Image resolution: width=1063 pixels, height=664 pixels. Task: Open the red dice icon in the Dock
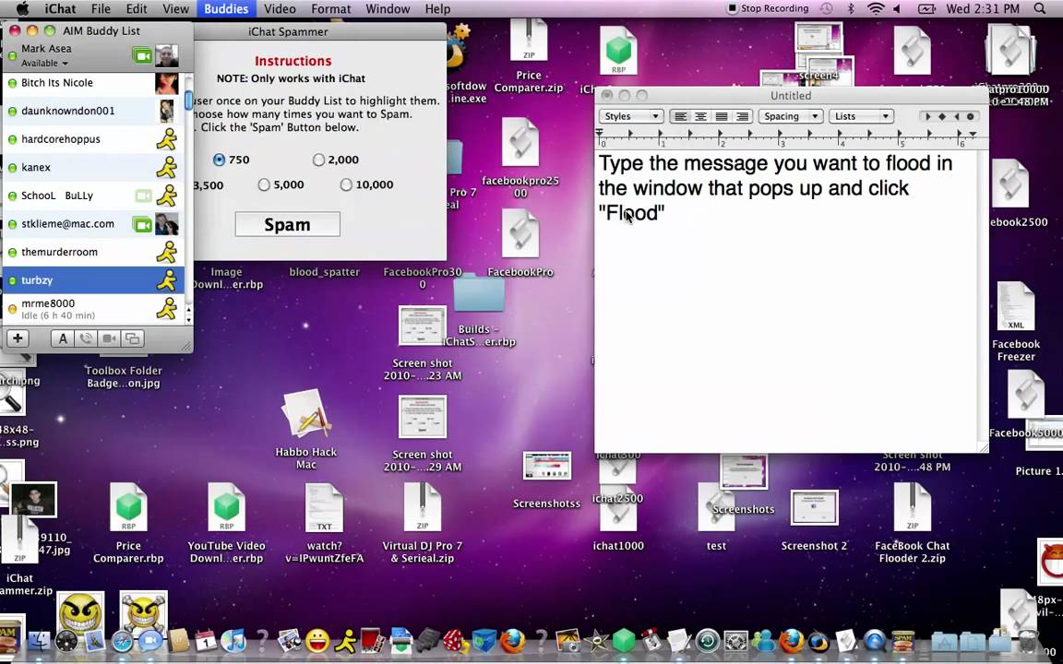pos(455,640)
